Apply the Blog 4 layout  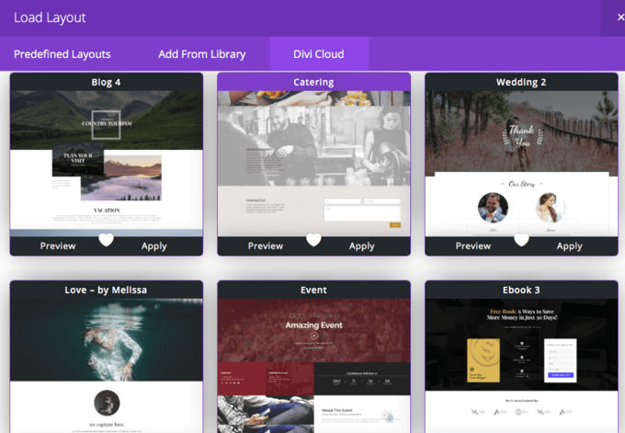[153, 246]
